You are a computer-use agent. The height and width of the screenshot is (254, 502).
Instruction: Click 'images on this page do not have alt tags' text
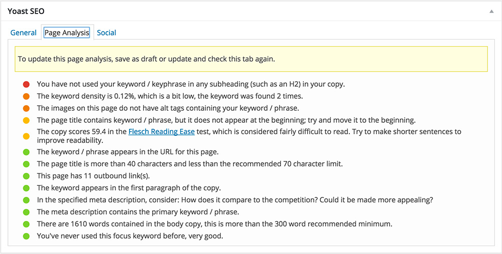click(x=168, y=108)
